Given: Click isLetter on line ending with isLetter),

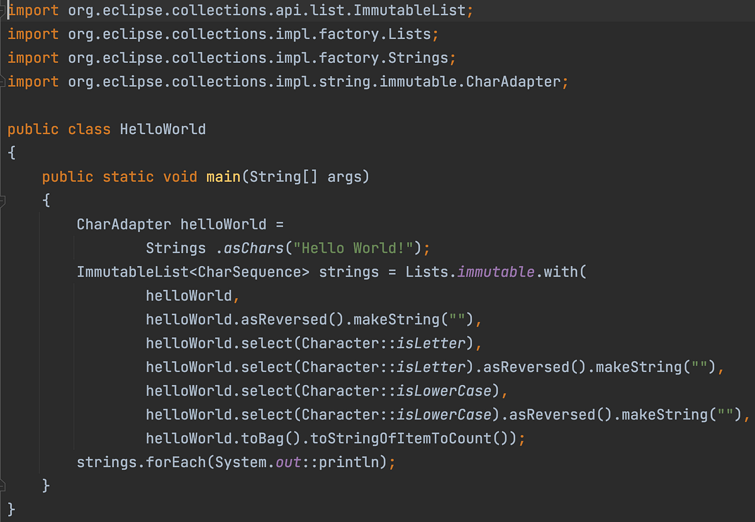Looking at the screenshot, I should point(432,343).
